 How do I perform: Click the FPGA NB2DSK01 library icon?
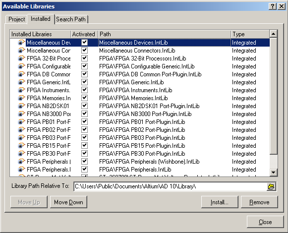tap(21, 106)
